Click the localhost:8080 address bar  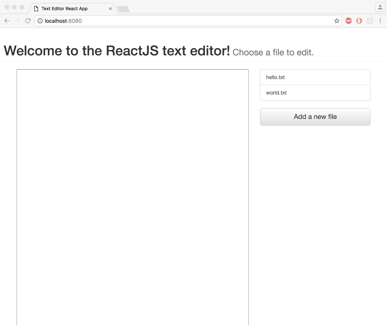click(x=188, y=21)
